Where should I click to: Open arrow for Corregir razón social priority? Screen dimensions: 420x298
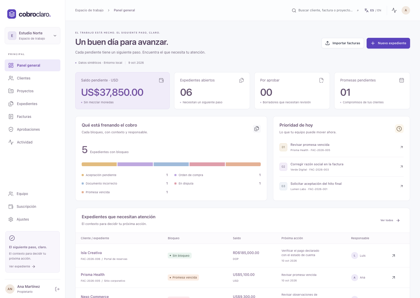[402, 167]
